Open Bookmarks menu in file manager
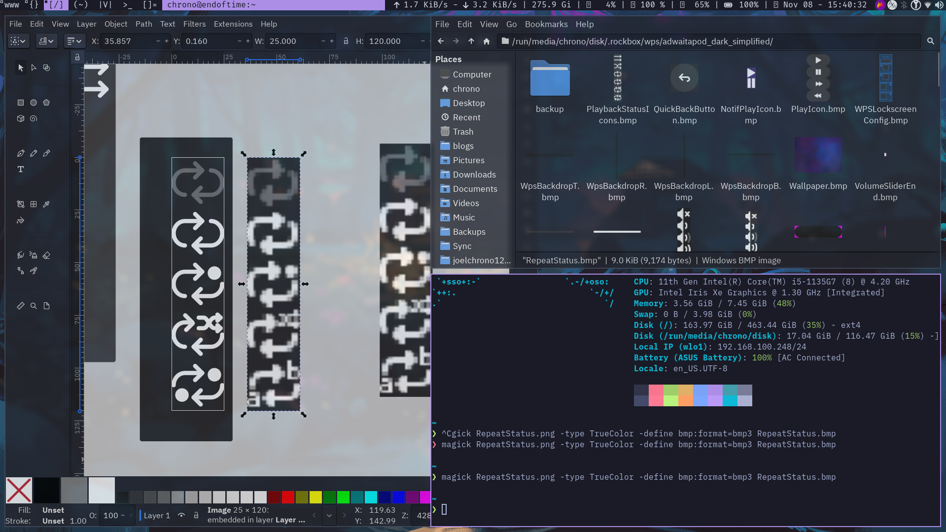The height and width of the screenshot is (532, 946). click(546, 24)
